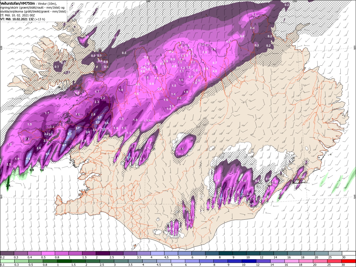Click the 2.0 precipitation value in north-central area
Image resolution: width=356 pixels, height=267 pixels.
point(179,98)
